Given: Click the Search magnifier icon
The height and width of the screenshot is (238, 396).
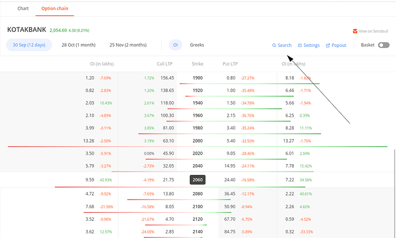Looking at the screenshot, I should coord(274,45).
